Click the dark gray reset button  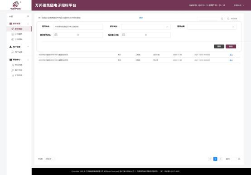(219, 46)
